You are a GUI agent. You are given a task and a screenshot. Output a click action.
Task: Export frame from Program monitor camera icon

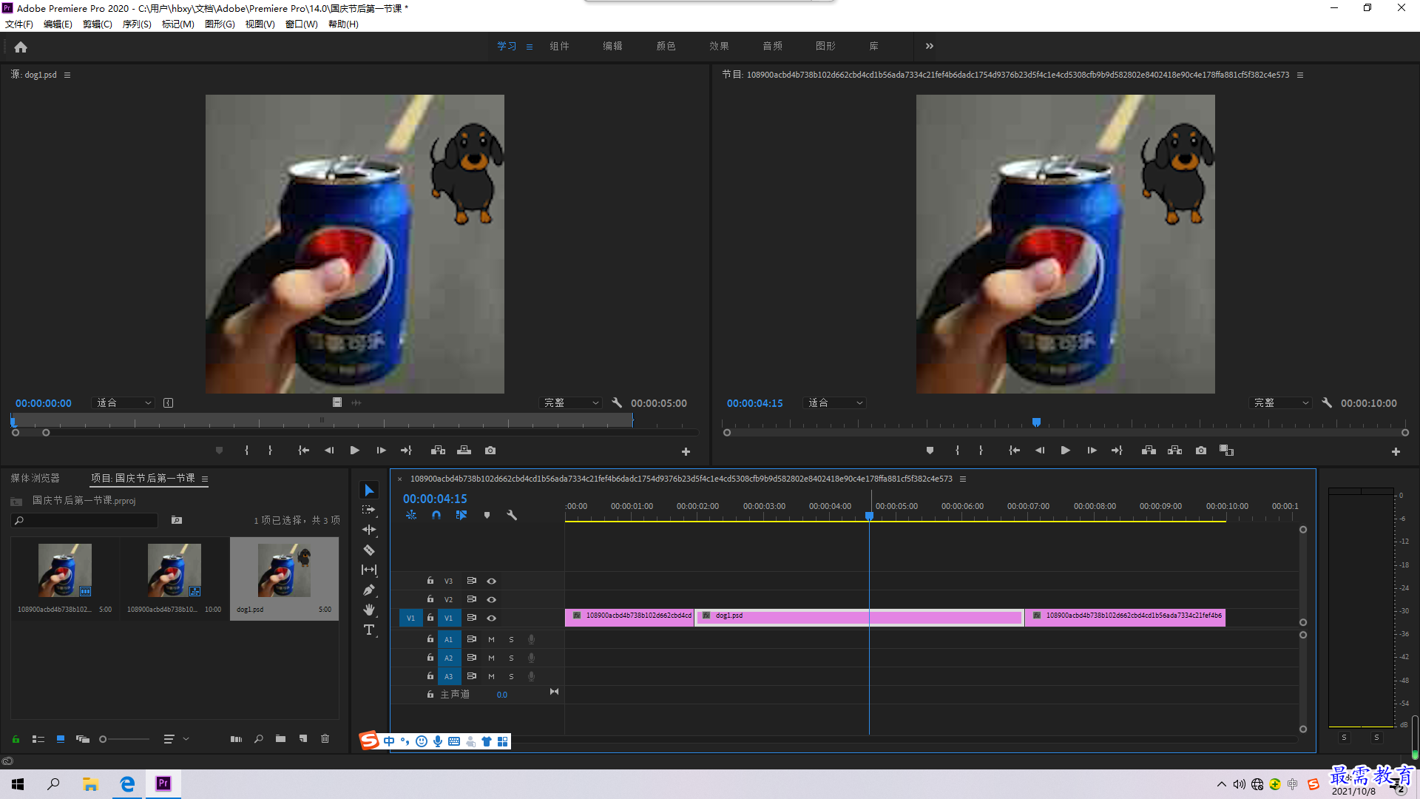[x=1201, y=451]
